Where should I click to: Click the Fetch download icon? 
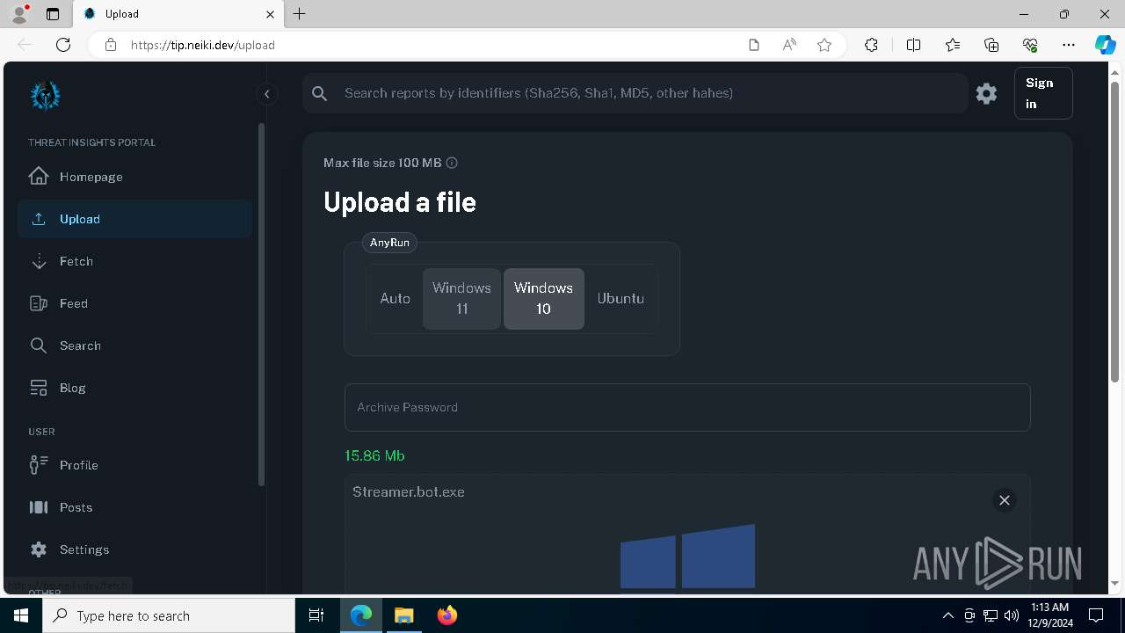click(39, 261)
